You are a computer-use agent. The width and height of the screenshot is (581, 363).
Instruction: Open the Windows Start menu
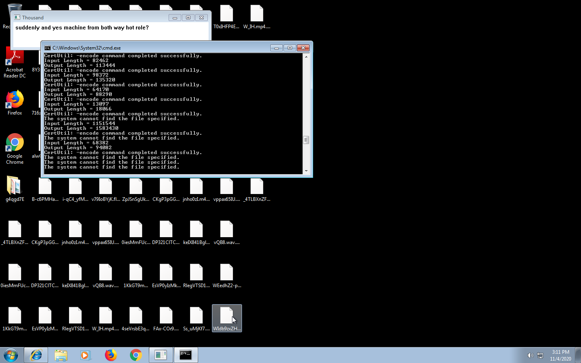[x=11, y=355]
